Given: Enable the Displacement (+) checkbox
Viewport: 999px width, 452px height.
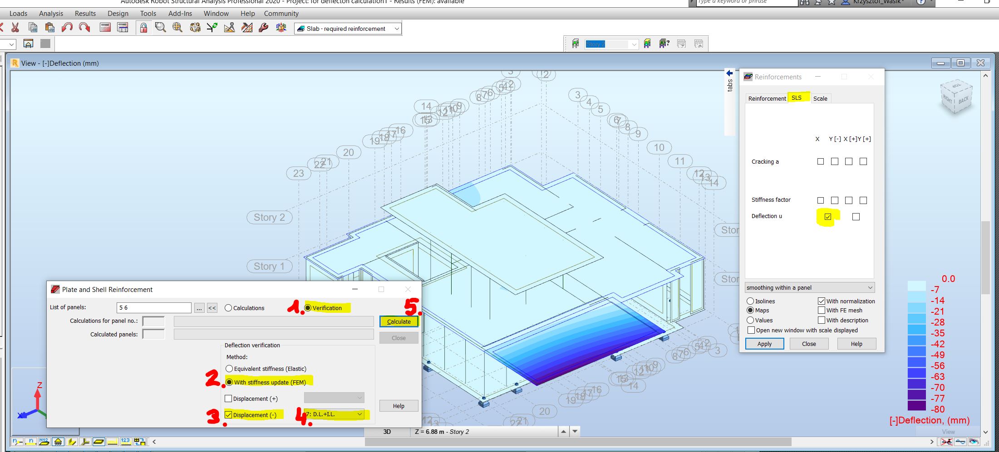Looking at the screenshot, I should [229, 398].
